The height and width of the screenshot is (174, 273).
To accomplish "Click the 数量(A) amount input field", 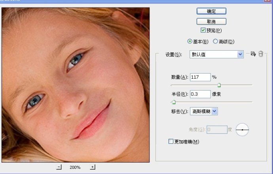I will 200,77.
